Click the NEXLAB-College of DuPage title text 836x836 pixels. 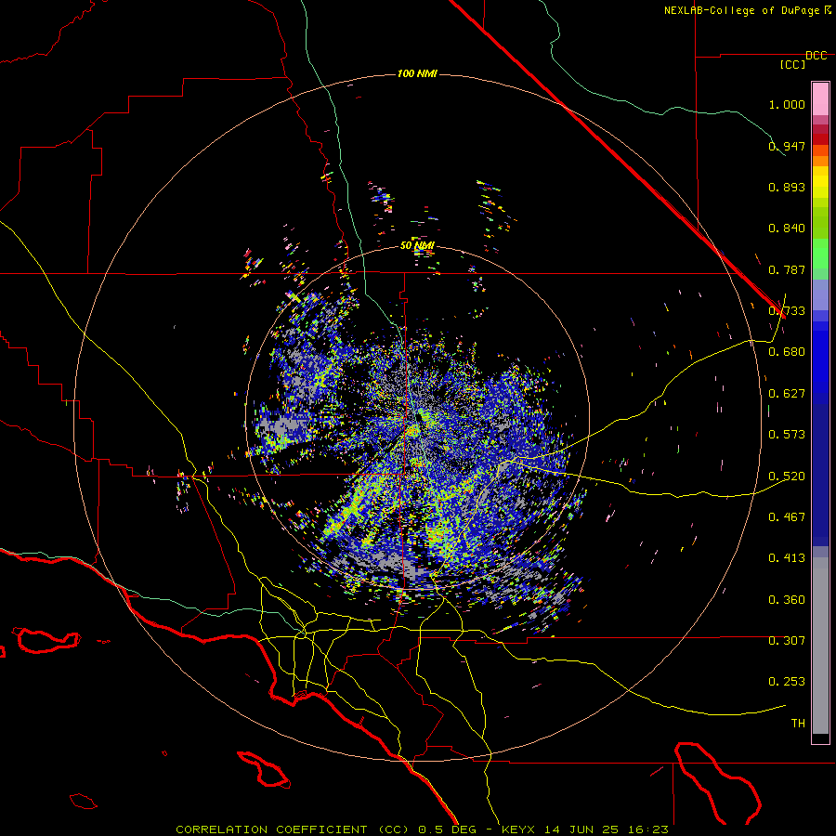743,10
